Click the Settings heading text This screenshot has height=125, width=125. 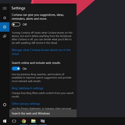(x=18, y=8)
